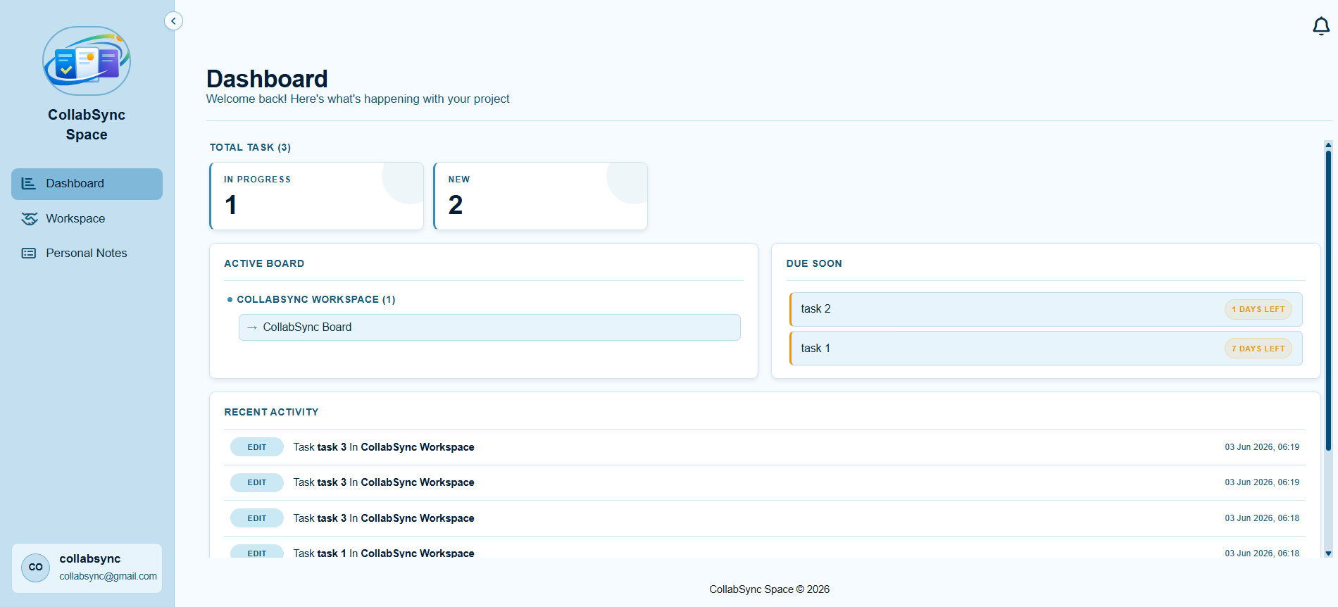Click EDIT badge of task 1 activity

(257, 553)
